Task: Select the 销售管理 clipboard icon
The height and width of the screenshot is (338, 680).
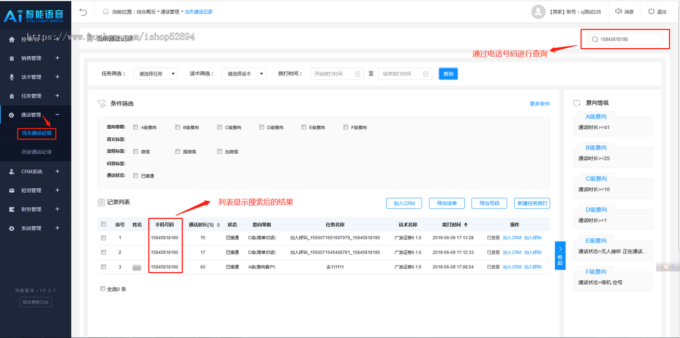Action: pos(12,58)
